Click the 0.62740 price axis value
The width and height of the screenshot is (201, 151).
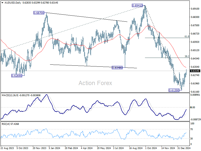pos(195,75)
